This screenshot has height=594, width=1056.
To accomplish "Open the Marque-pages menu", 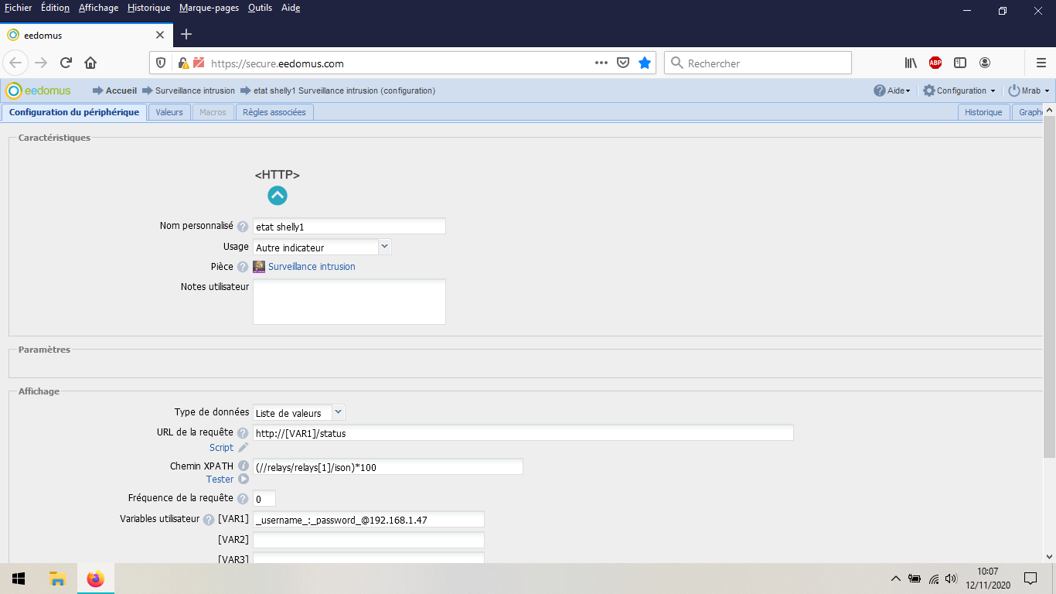I will click(x=209, y=8).
